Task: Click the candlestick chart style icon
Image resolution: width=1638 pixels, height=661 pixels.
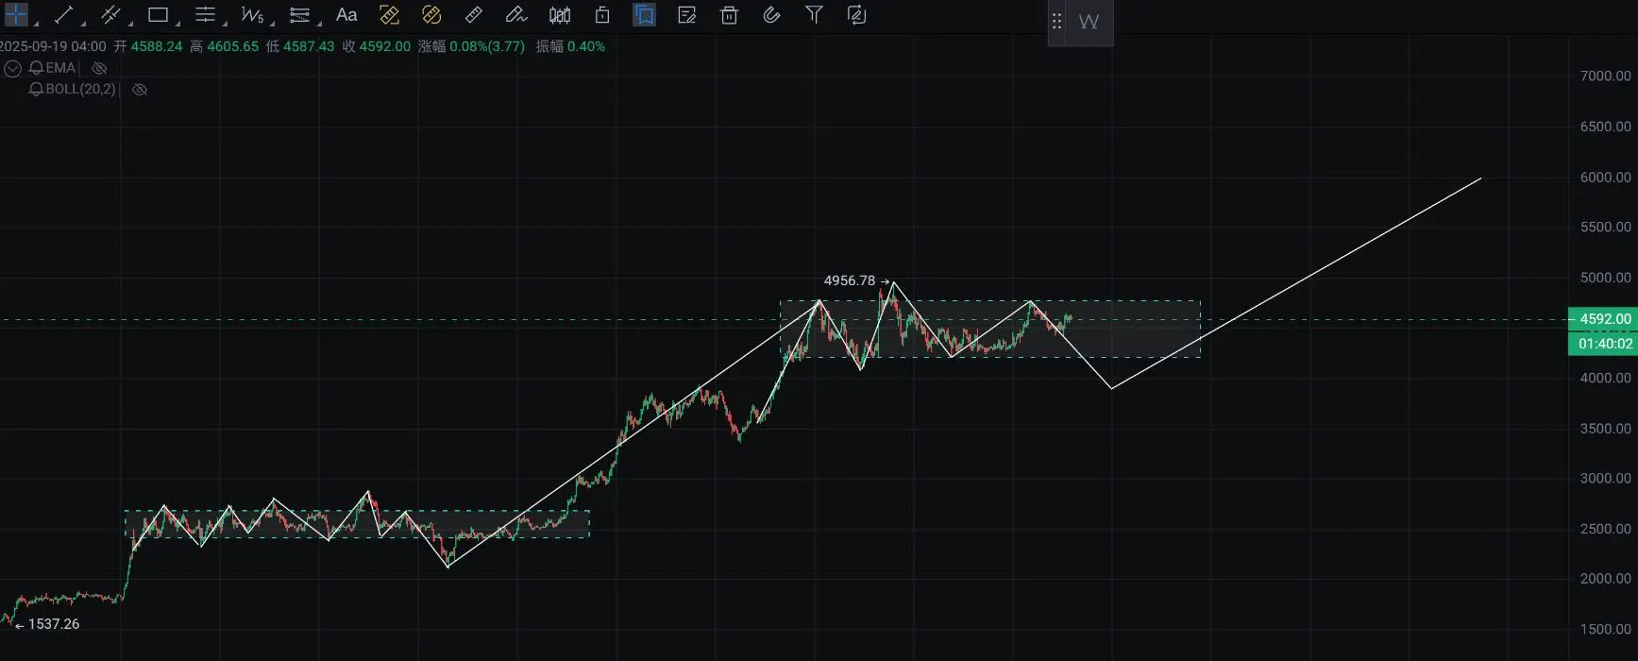Action: 560,14
